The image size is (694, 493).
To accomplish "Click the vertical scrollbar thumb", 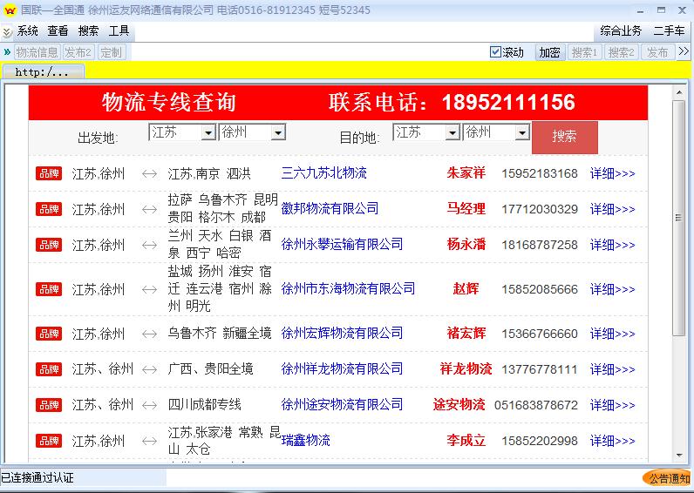I will pyautogui.click(x=678, y=218).
